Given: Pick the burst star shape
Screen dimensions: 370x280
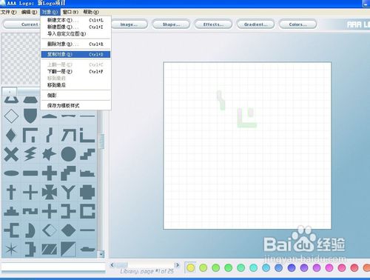Looking at the screenshot, I should (50, 154).
